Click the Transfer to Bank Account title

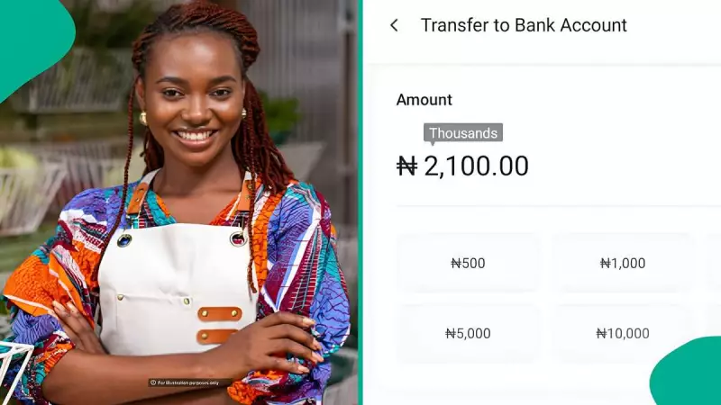(524, 25)
